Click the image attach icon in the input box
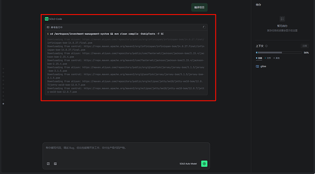This screenshot has height=174, width=315. (x=55, y=163)
